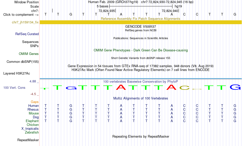Click the chr7_jh159134_fix track label
Screen dimensions: 242x146
coord(25,22)
